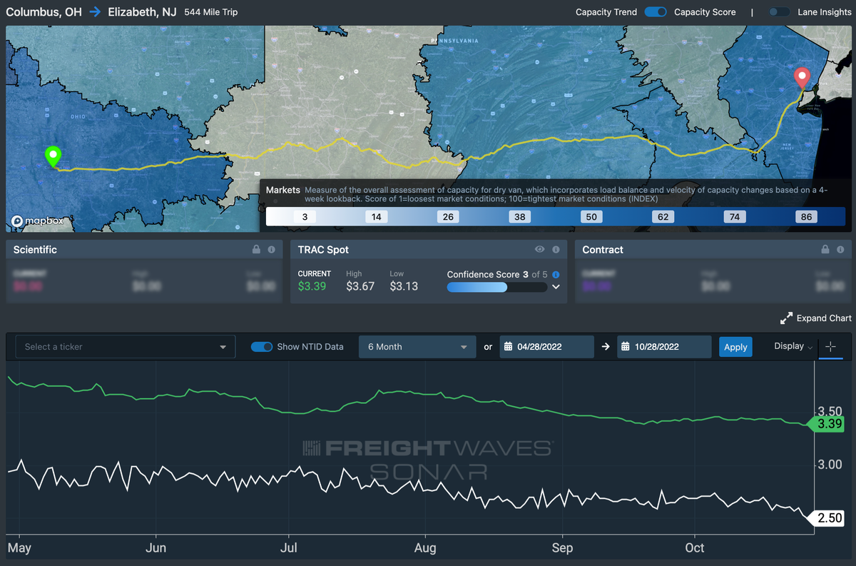Click the Confidence Score progress bar
Screen dimensions: 856x566
click(x=497, y=287)
